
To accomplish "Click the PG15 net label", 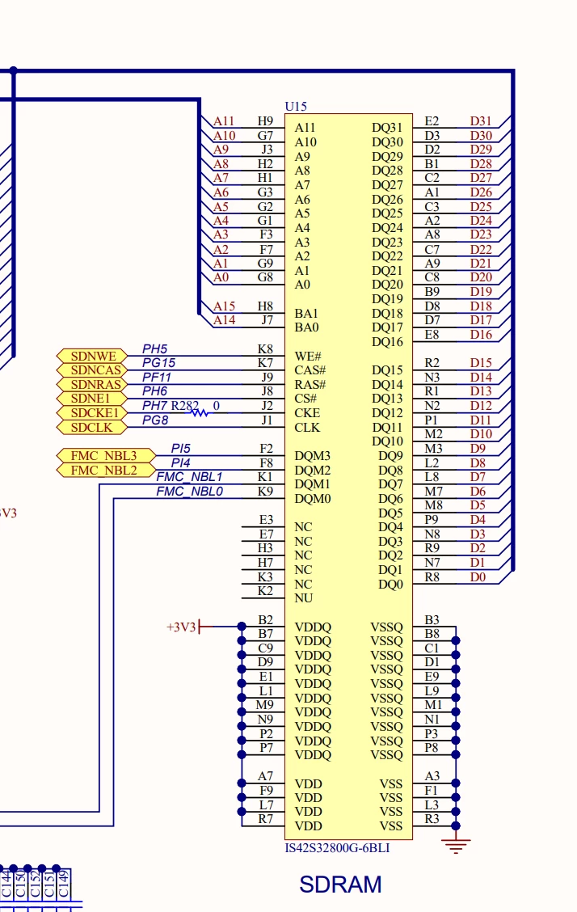I will [x=158, y=363].
